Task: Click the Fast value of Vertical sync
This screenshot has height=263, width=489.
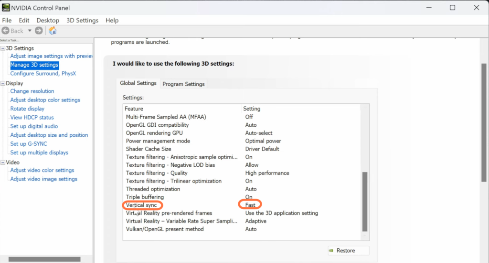Action: point(250,205)
